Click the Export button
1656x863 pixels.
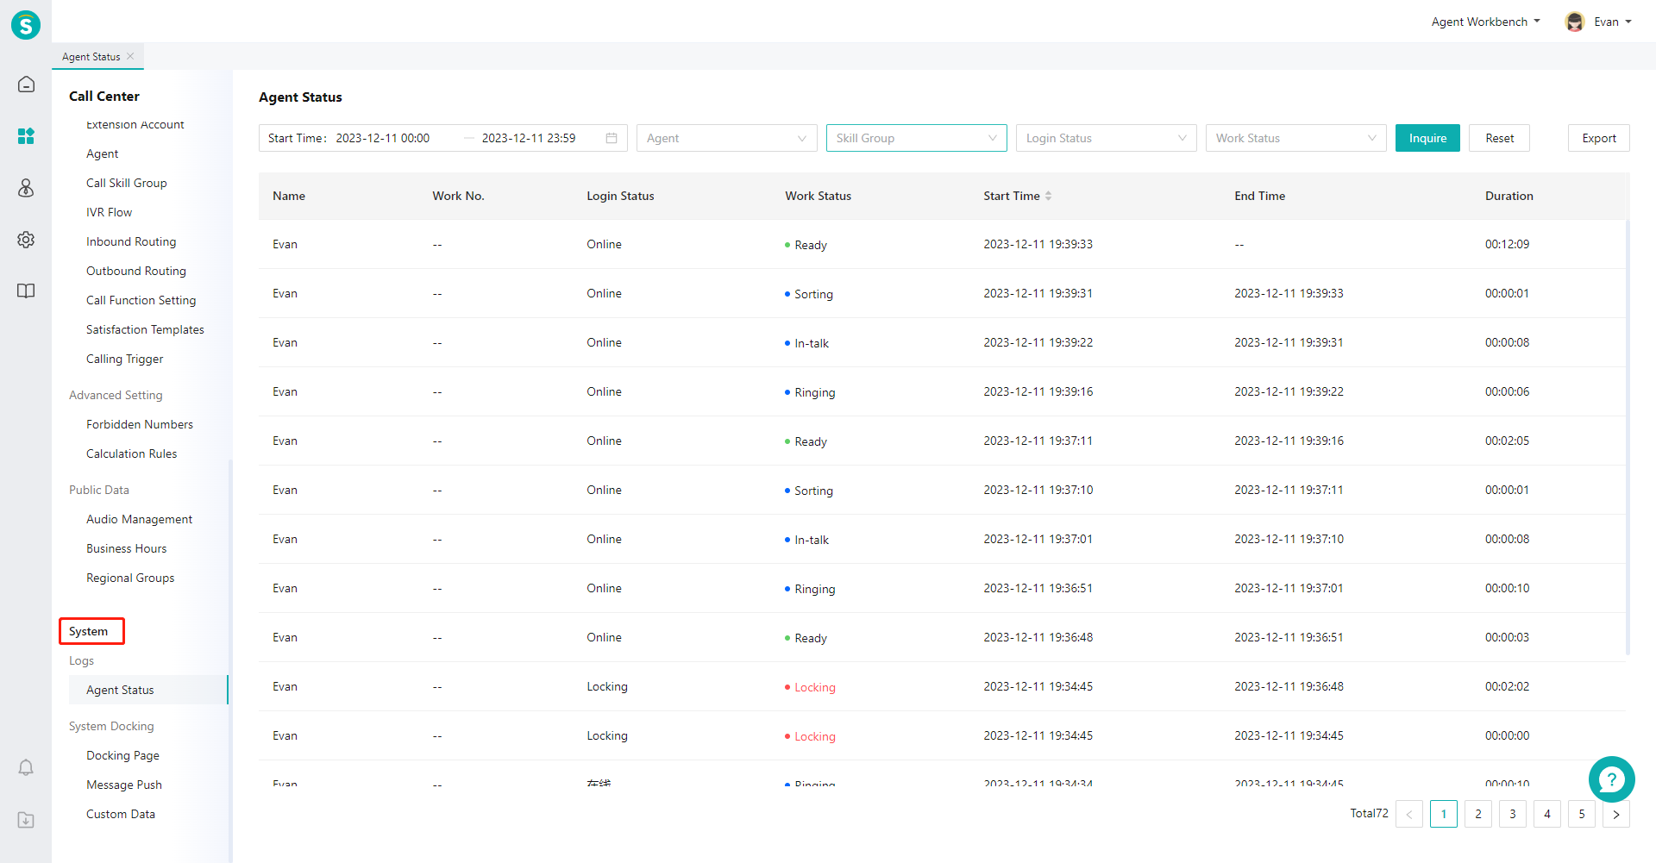[1599, 138]
